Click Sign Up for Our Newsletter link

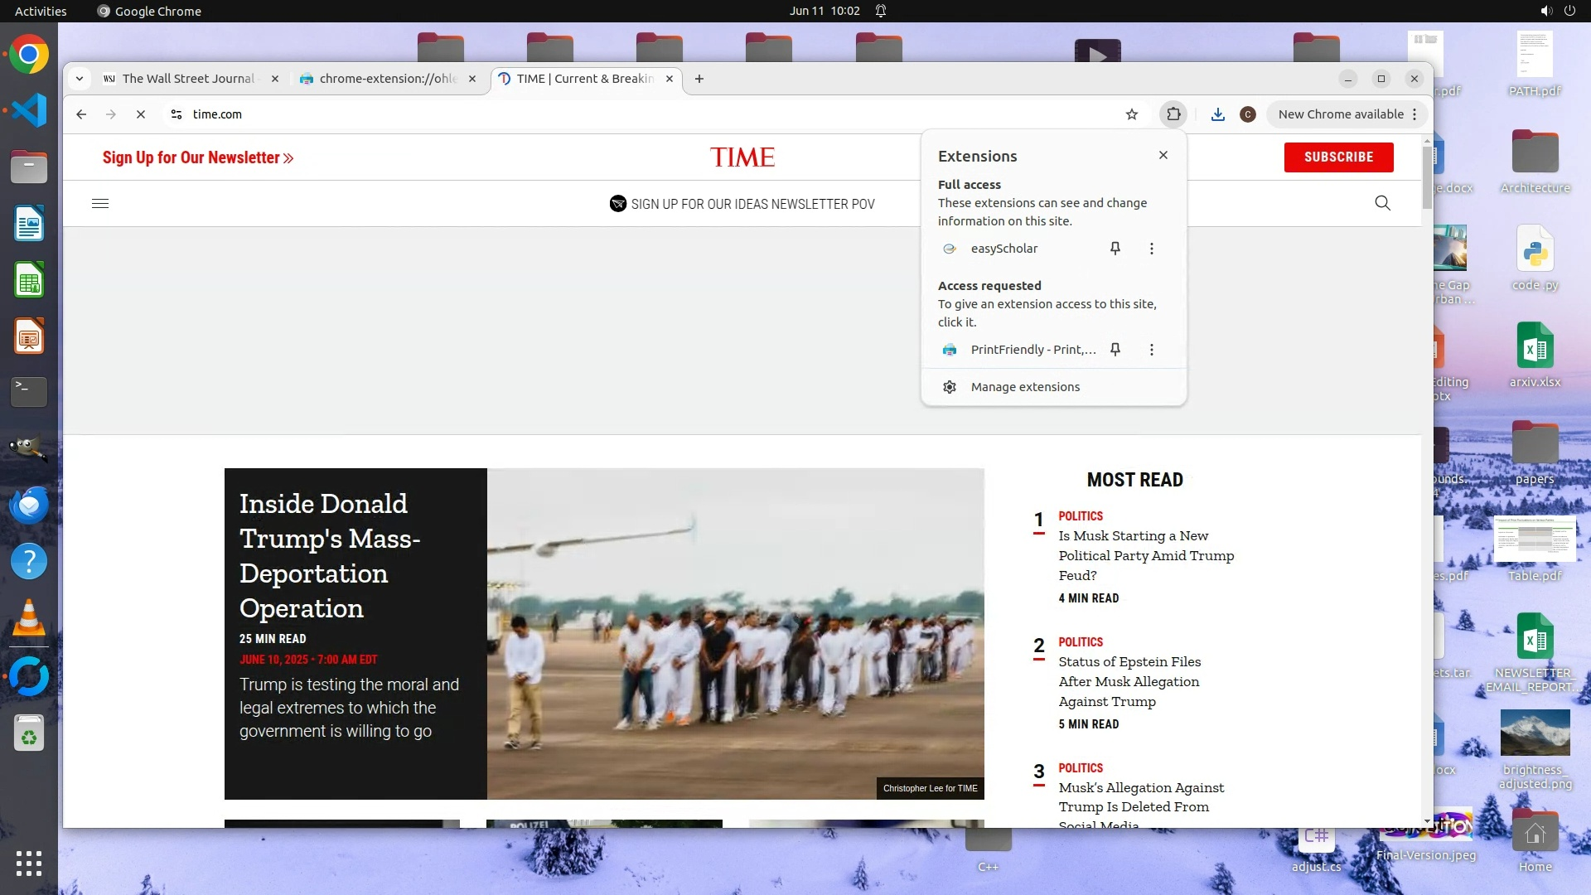point(197,157)
